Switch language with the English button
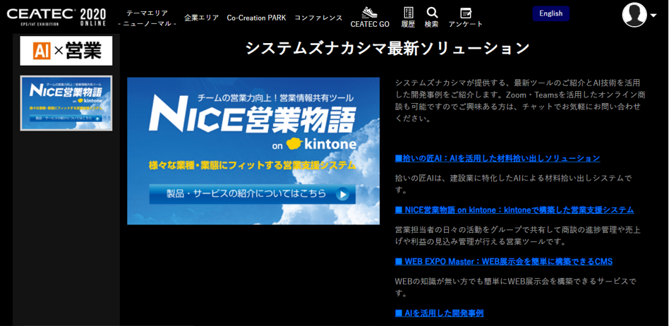 (x=551, y=13)
